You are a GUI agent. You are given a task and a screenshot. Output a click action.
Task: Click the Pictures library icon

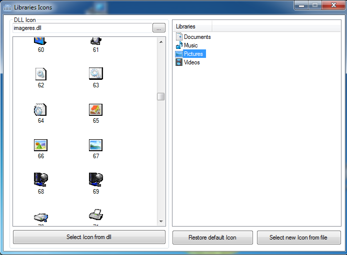click(x=179, y=54)
